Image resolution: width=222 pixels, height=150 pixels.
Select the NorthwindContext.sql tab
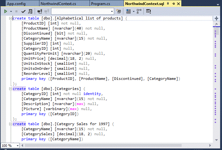click(x=144, y=4)
